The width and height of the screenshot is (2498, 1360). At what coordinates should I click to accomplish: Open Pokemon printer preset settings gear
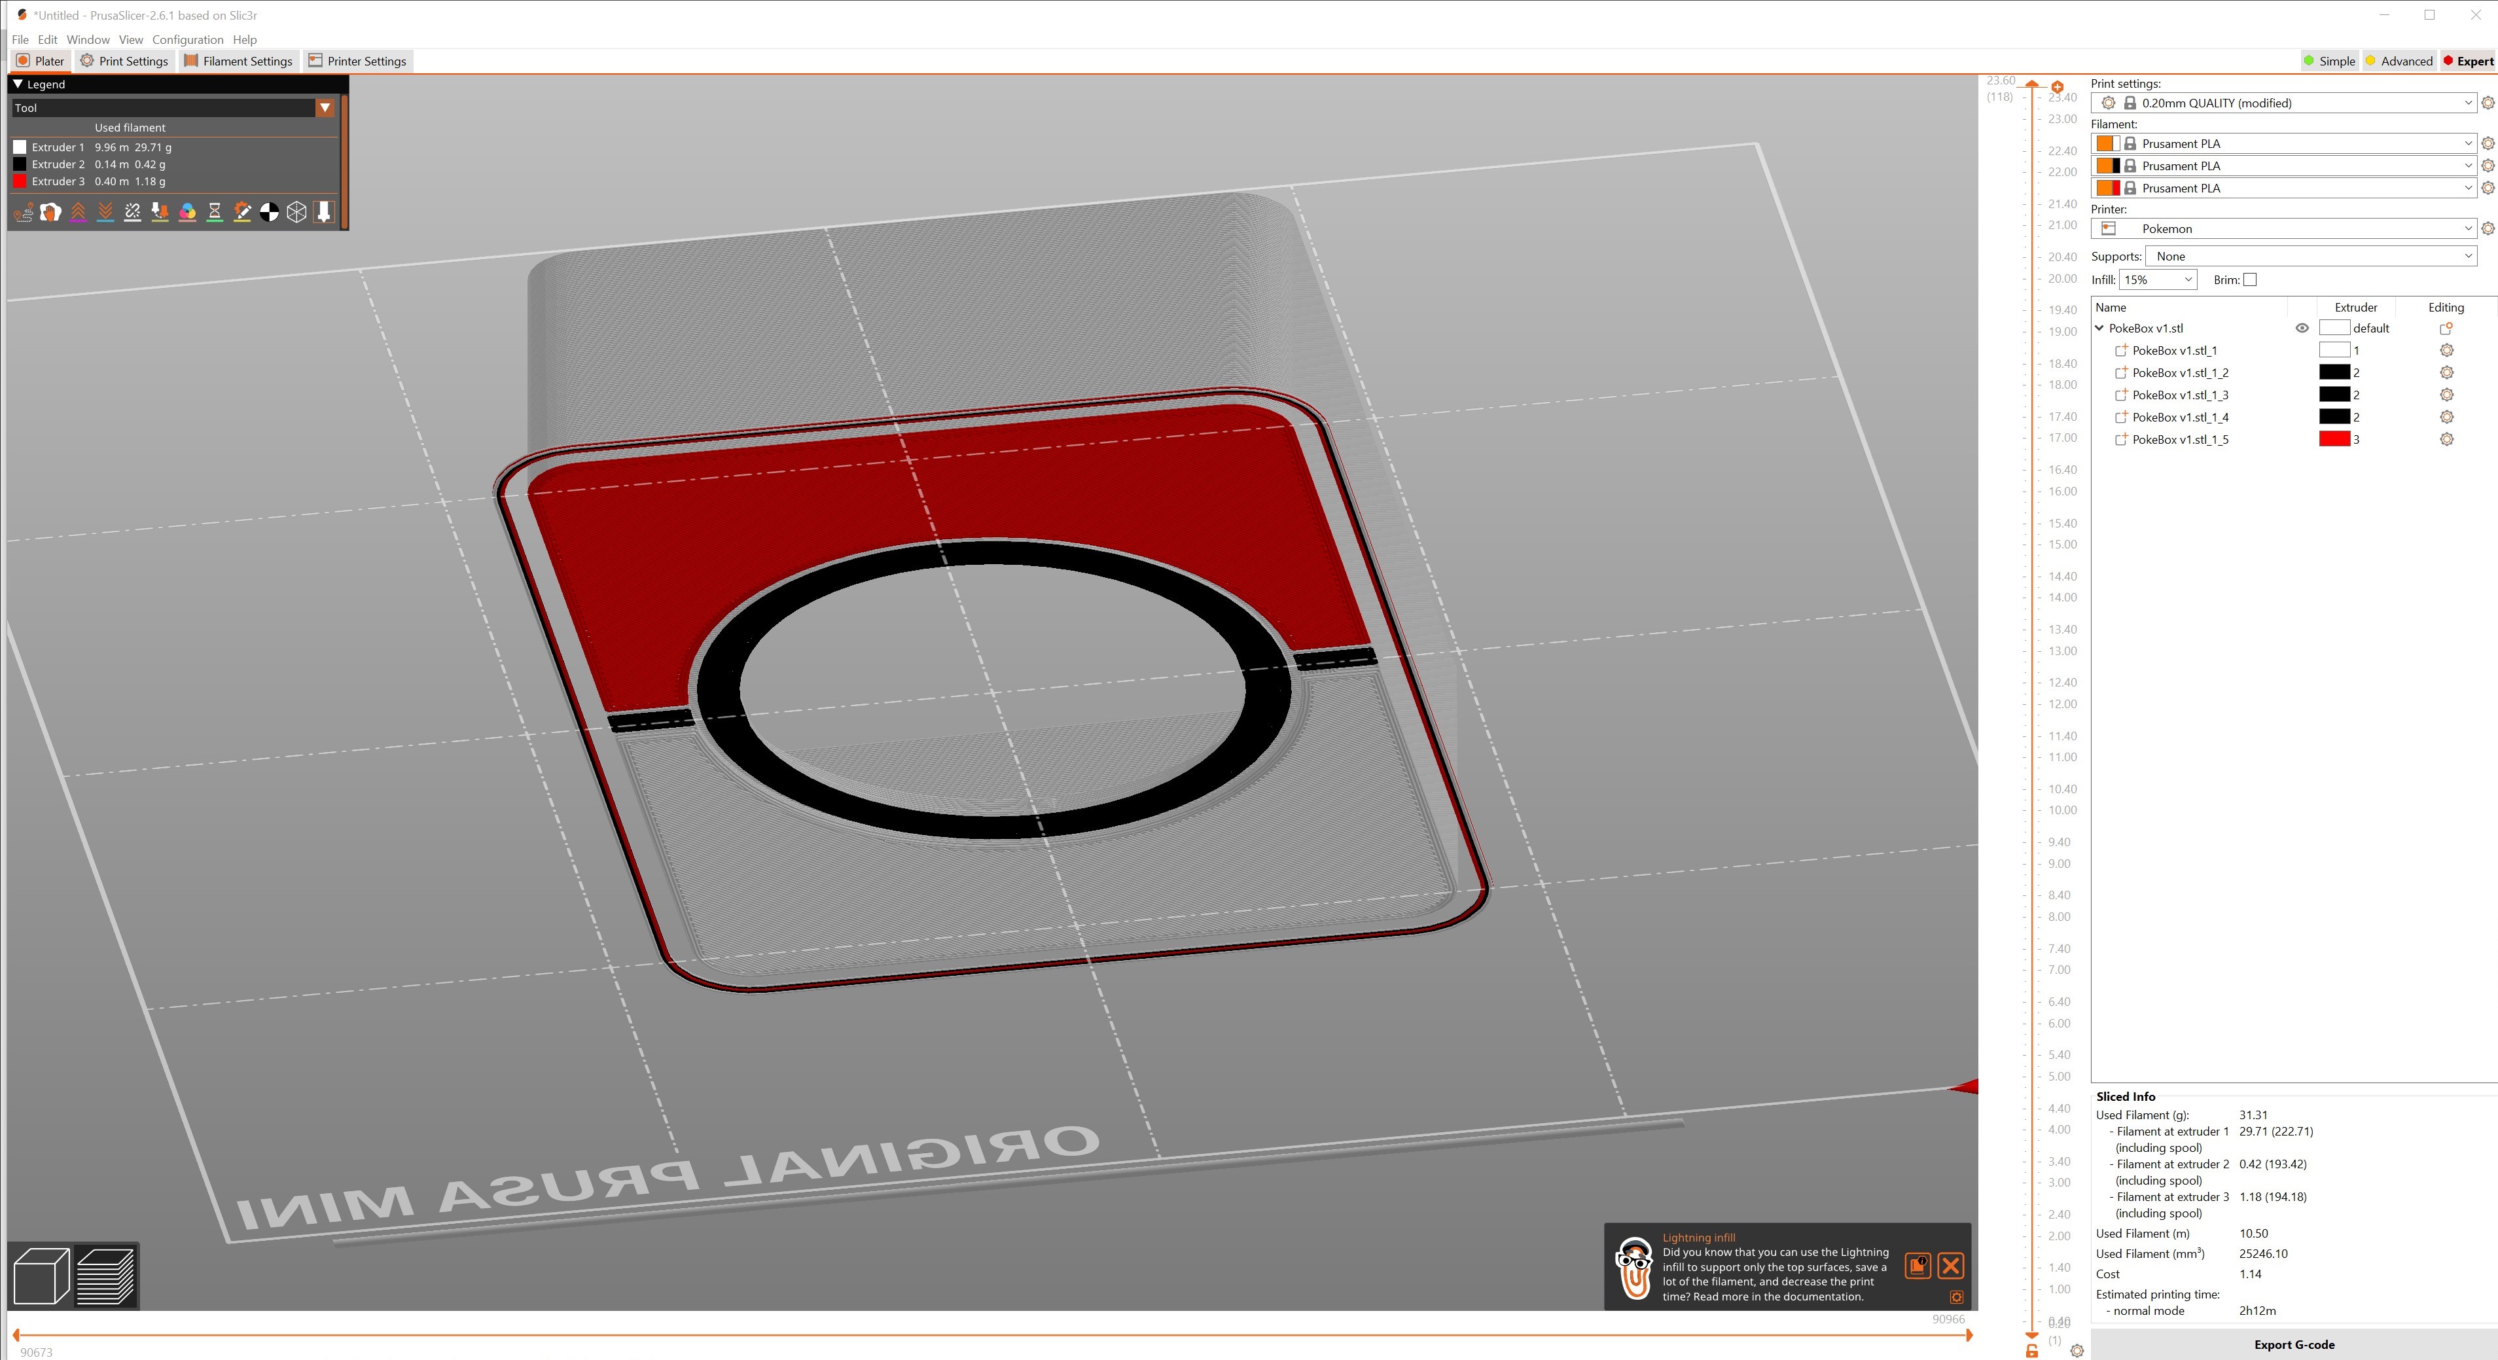(2488, 229)
